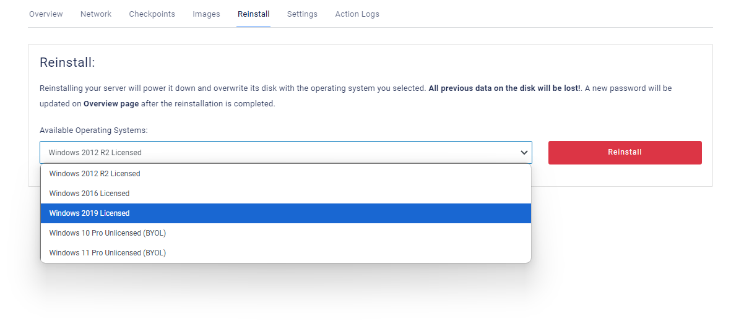Viewport: 744px width, 329px height.
Task: Switch to the Settings tab
Action: 302,14
